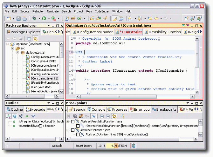Toggle Link with Editor in Package Explorer
This screenshot has width=213, height=157.
pyautogui.click(x=35, y=39)
